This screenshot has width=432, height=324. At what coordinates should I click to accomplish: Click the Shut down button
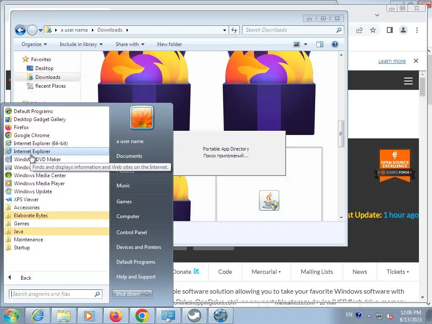coord(127,294)
